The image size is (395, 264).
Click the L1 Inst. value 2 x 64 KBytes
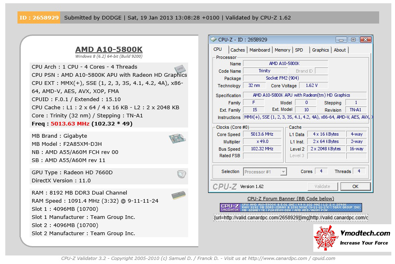[326, 142]
